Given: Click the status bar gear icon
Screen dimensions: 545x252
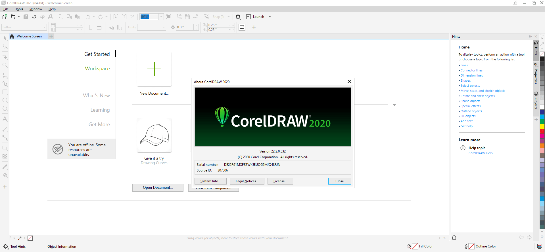Looking at the screenshot, I should (x=6, y=247).
